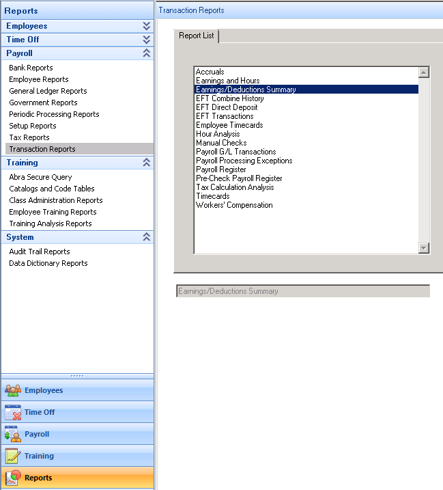Open Abra Secure Query
This screenshot has height=490, width=443.
click(x=40, y=177)
